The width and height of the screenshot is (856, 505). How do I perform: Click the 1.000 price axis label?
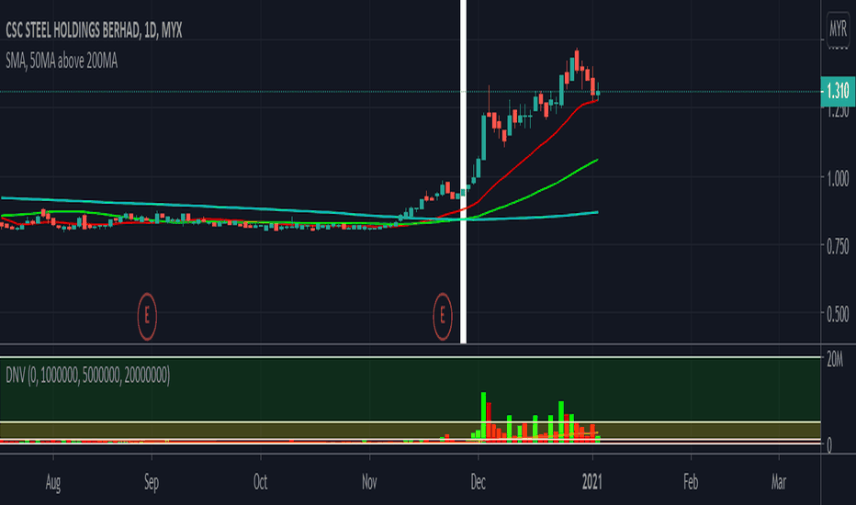[x=838, y=178]
